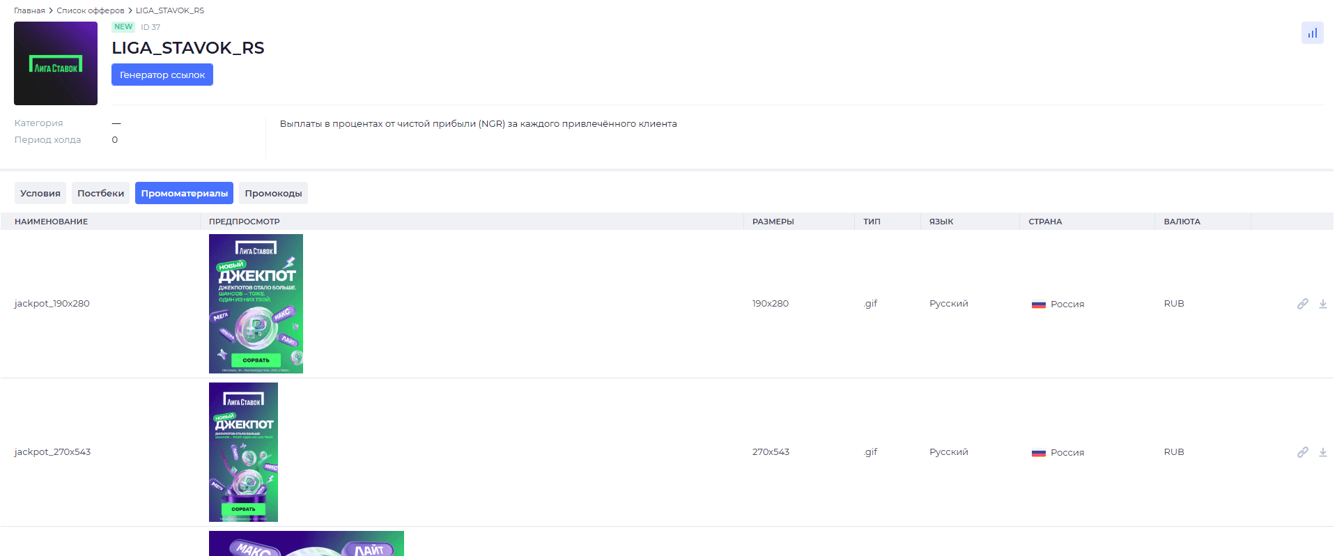Screen dimensions: 1337x556
Task: Download the jackpot_270x543 banner
Action: (x=1322, y=452)
